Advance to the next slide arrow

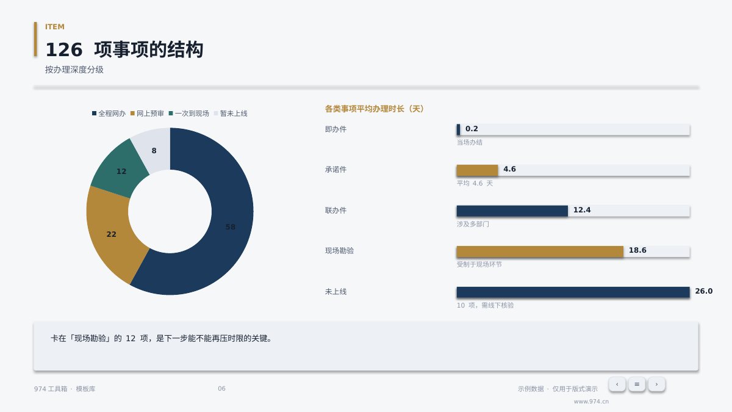(x=656, y=384)
